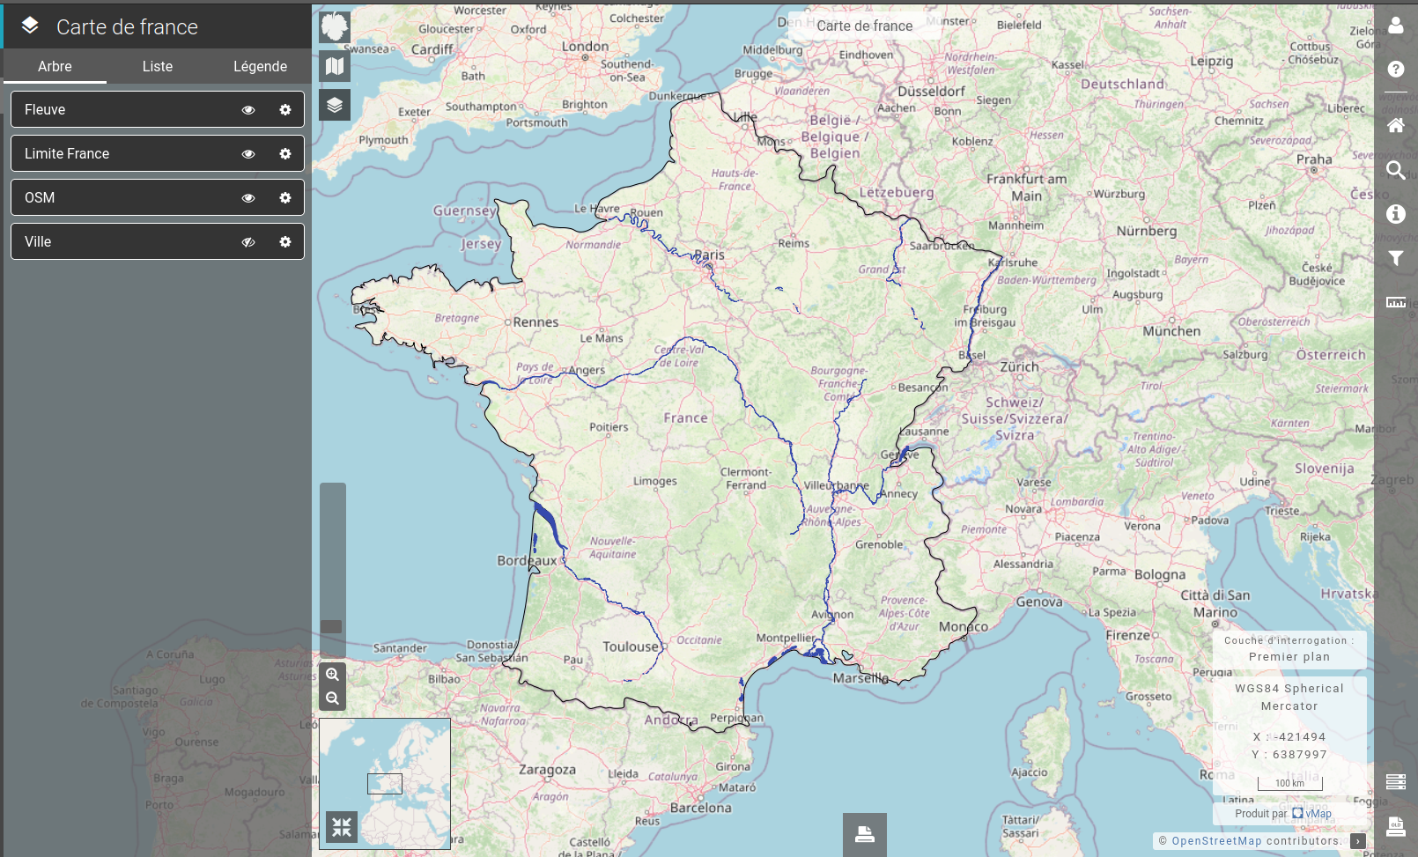Open the filter funnel tool
Viewport: 1418px width, 857px height.
(x=1396, y=258)
